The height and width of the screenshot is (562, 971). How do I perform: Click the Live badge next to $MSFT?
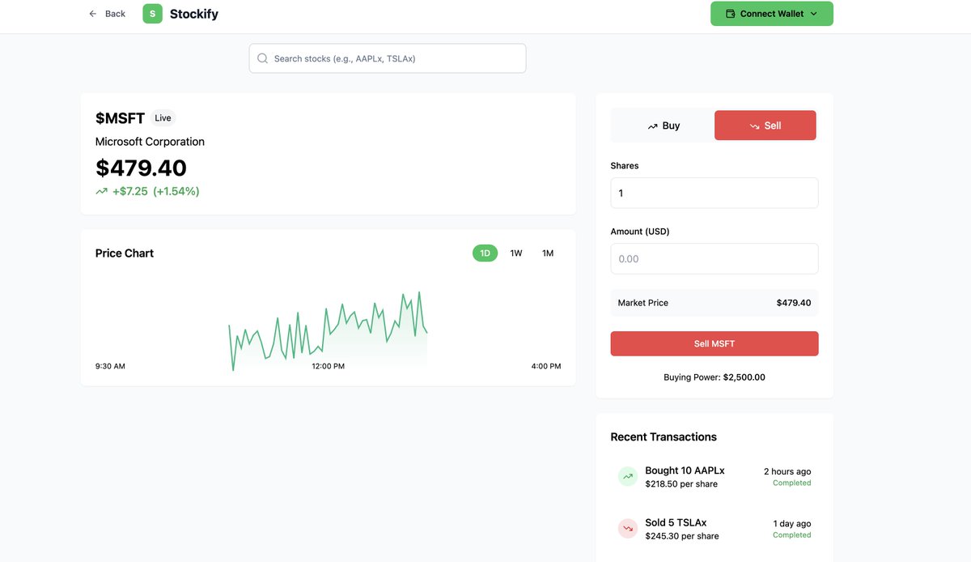[x=163, y=118]
